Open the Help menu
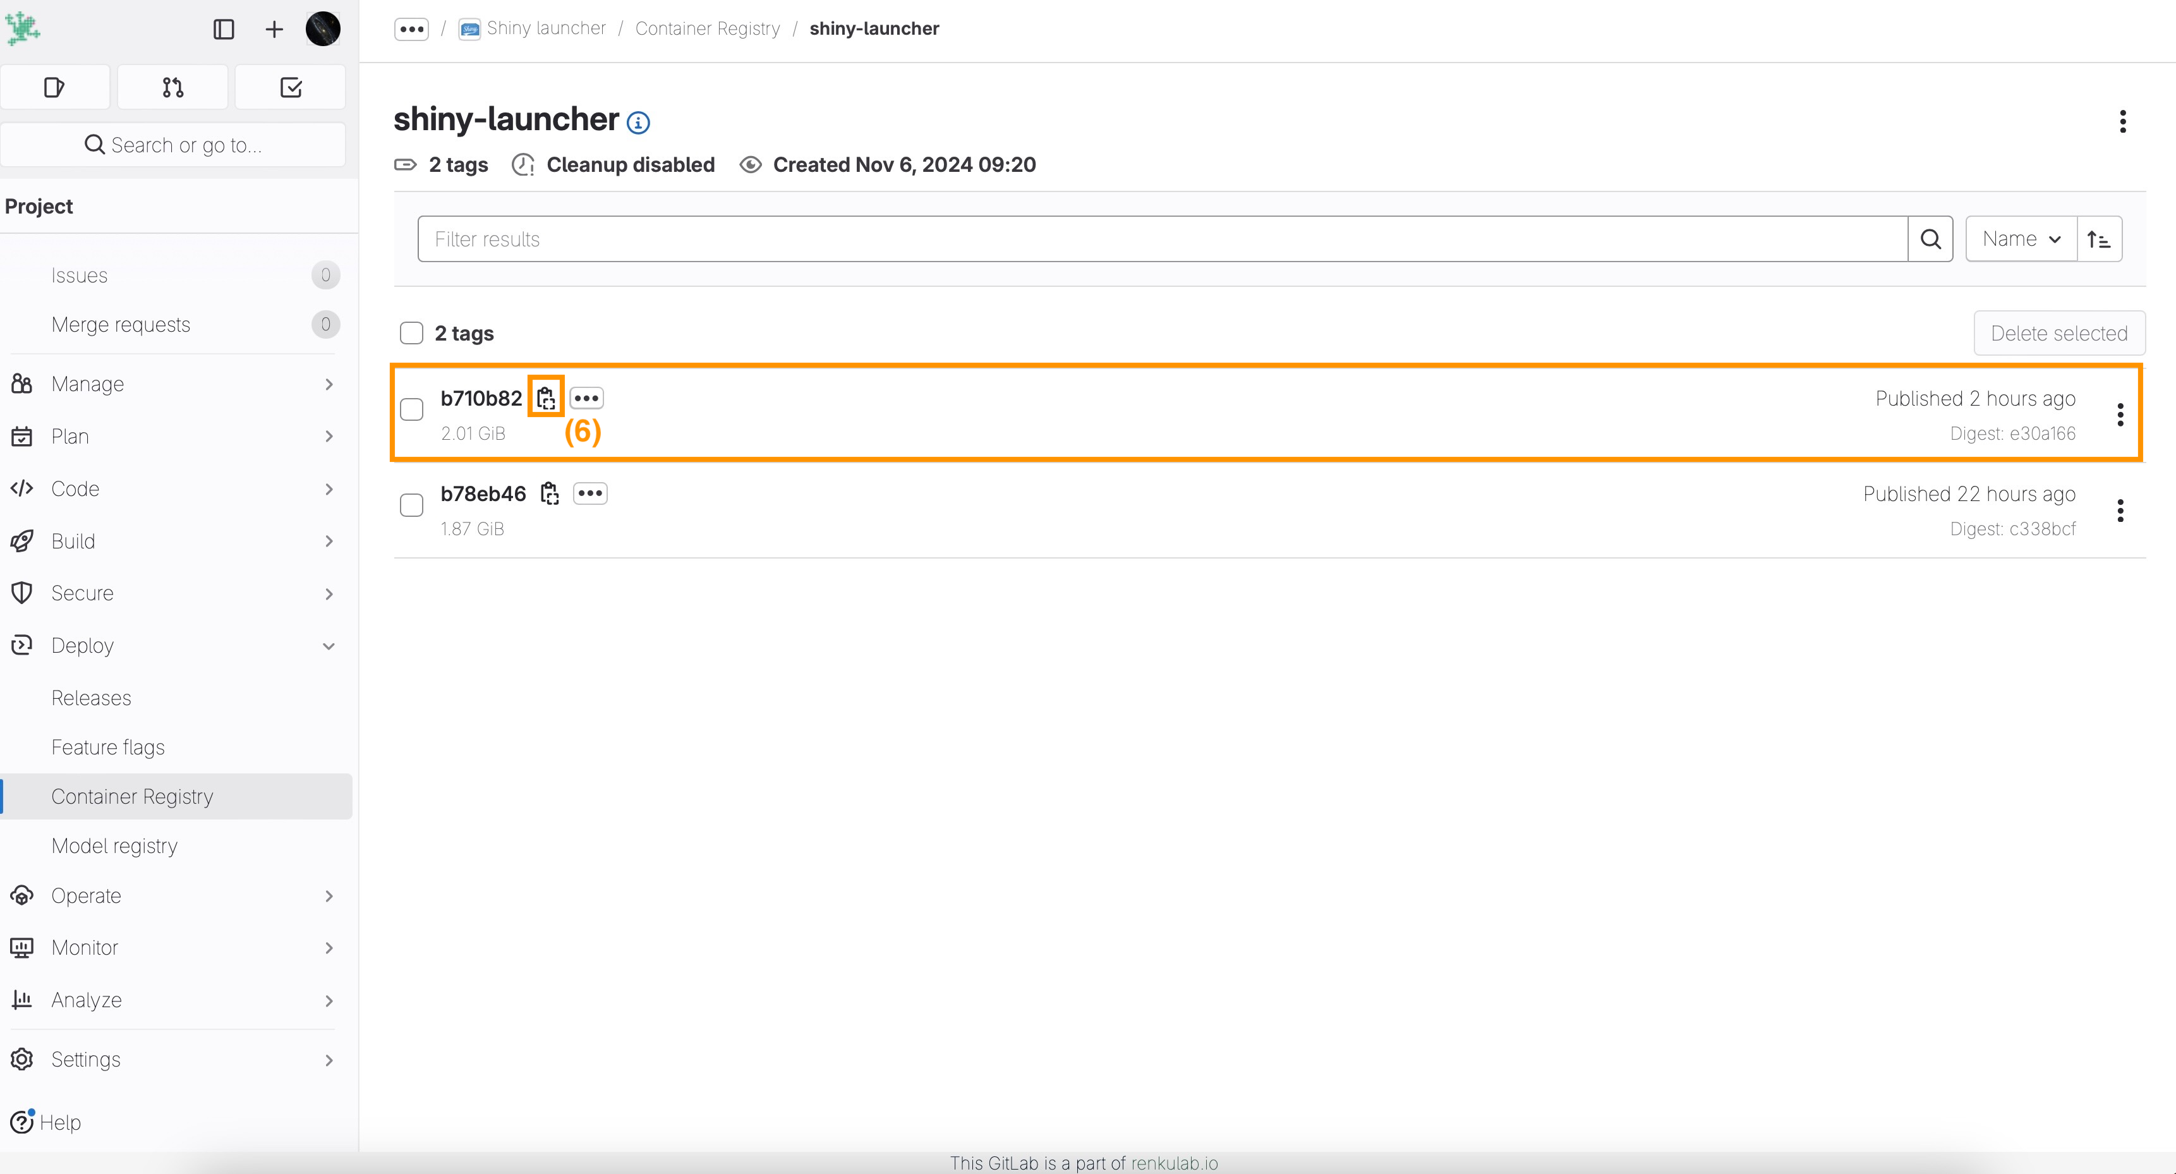 [x=47, y=1122]
